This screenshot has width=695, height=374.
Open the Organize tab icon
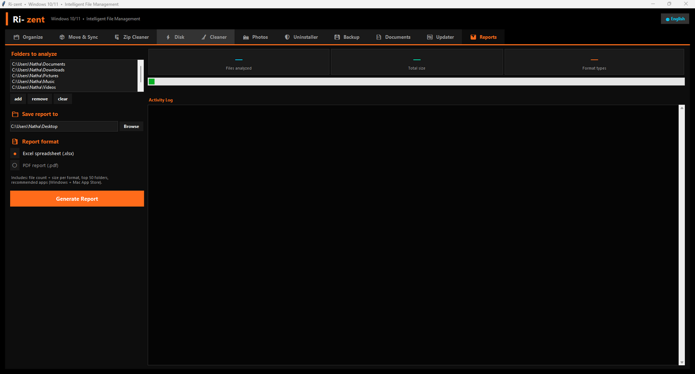16,37
